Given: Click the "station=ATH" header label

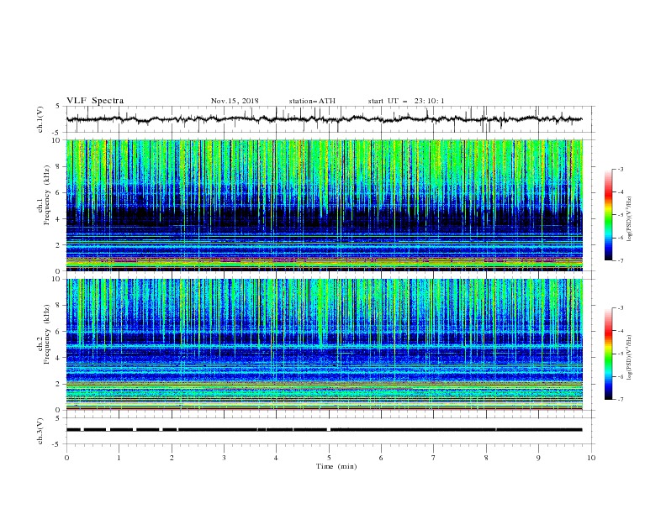Looking at the screenshot, I should [x=312, y=102].
